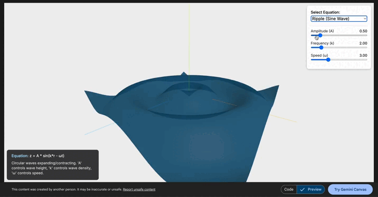
Task: Switch to the Preview tab
Action: point(311,189)
